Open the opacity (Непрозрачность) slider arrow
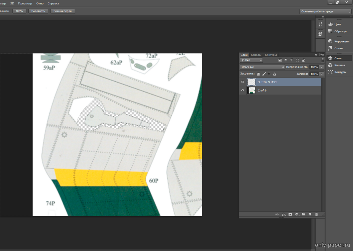The height and width of the screenshot is (251, 353). click(x=321, y=67)
